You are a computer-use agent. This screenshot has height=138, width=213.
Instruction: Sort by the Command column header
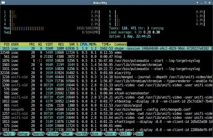click(x=121, y=44)
